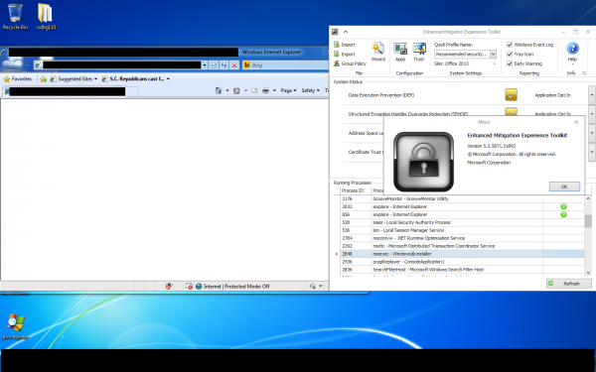The height and width of the screenshot is (372, 596).
Task: Click the Add to Favorites Bar star icon
Action: point(44,79)
